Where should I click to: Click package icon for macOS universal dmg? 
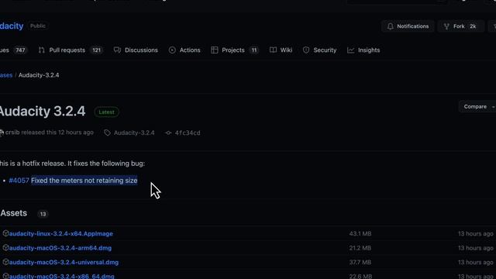[x=5, y=262]
